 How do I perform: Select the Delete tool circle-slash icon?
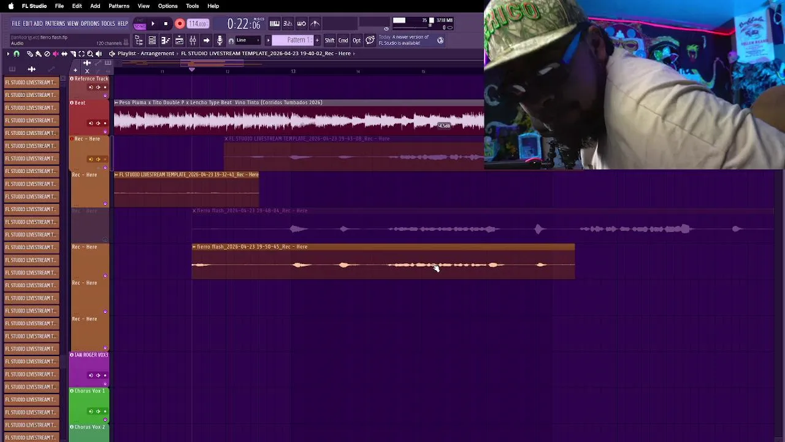tap(47, 54)
